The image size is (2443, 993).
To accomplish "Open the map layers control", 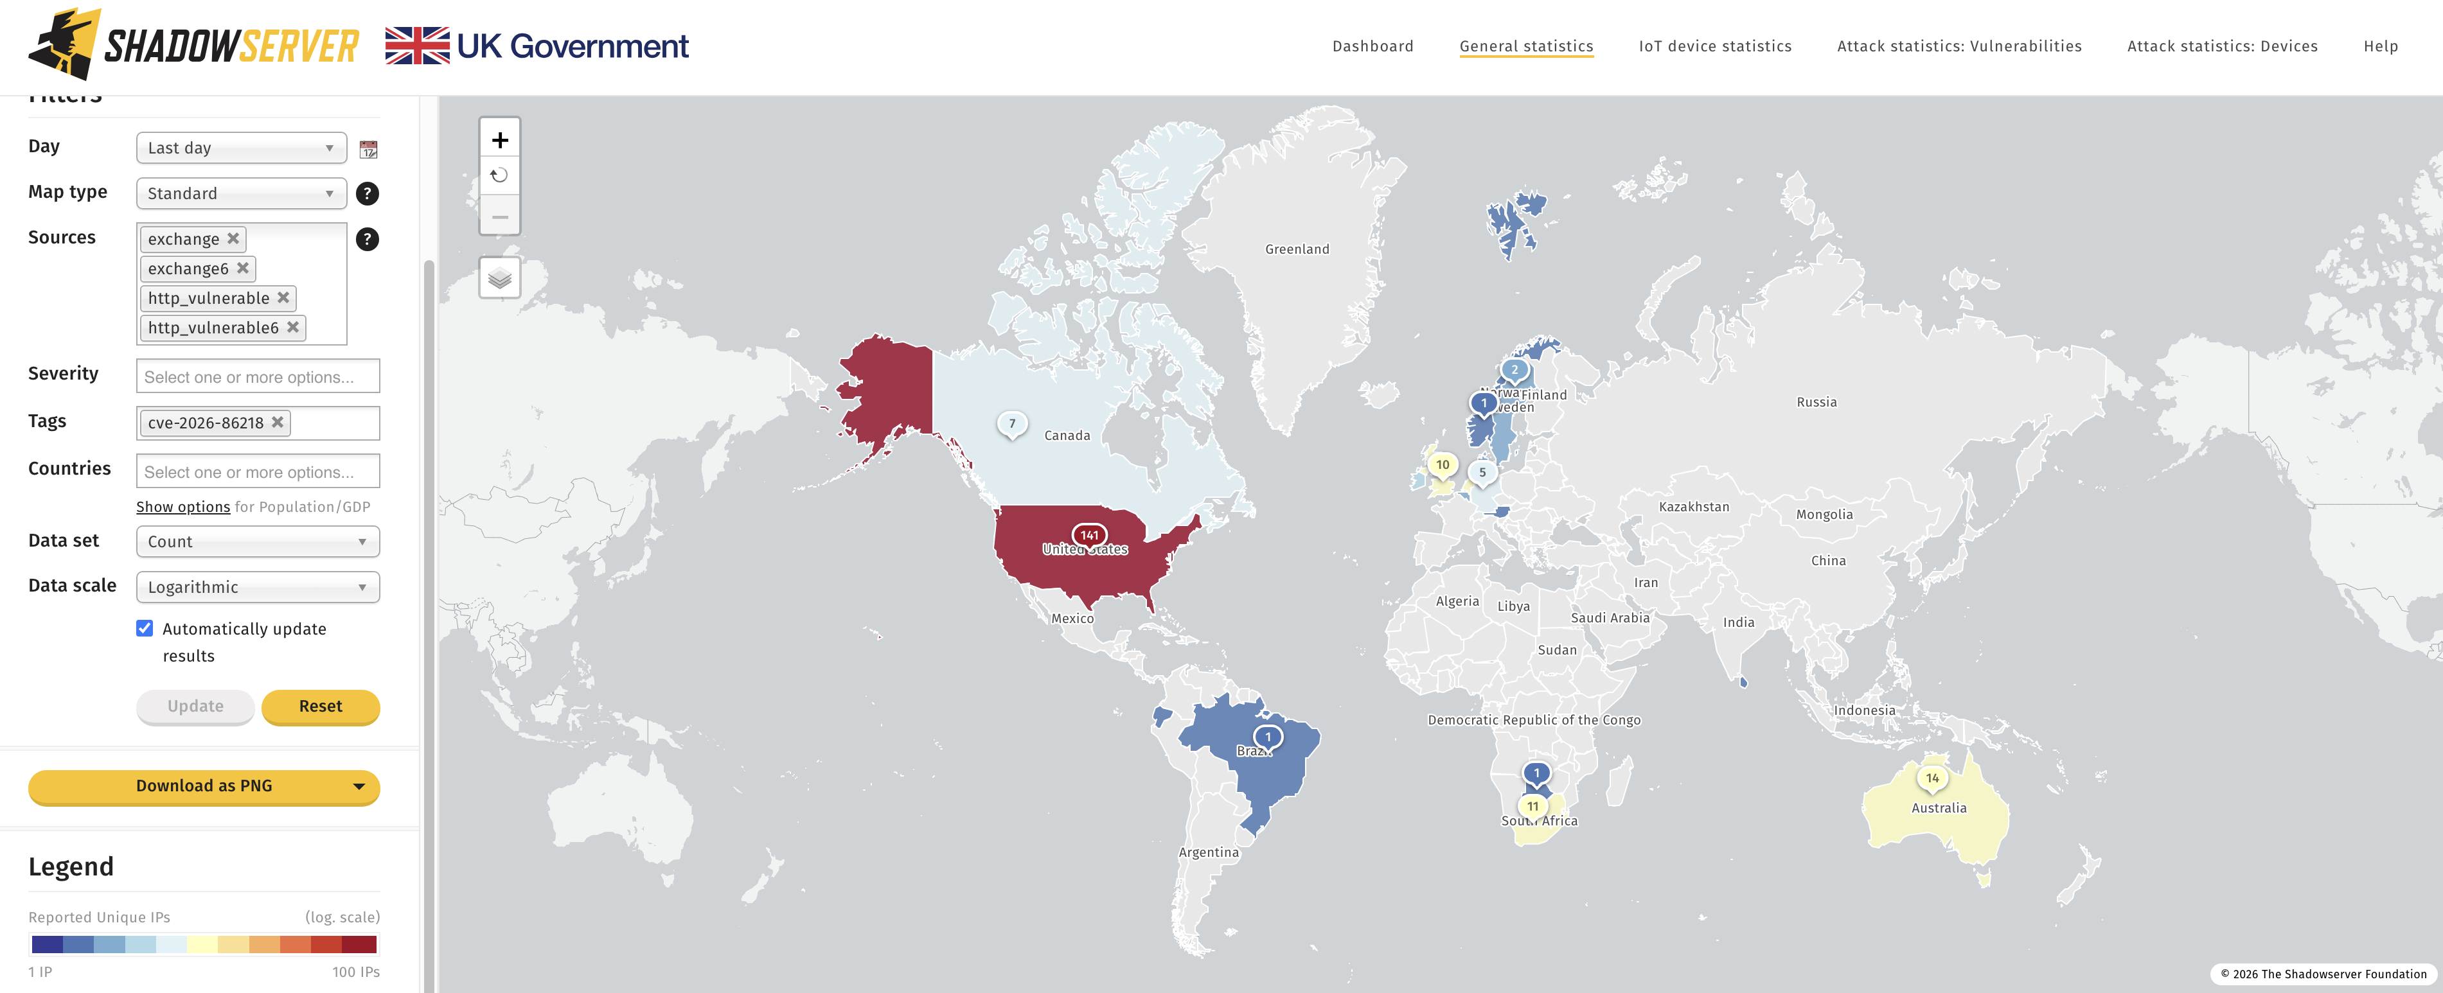I will click(x=500, y=278).
